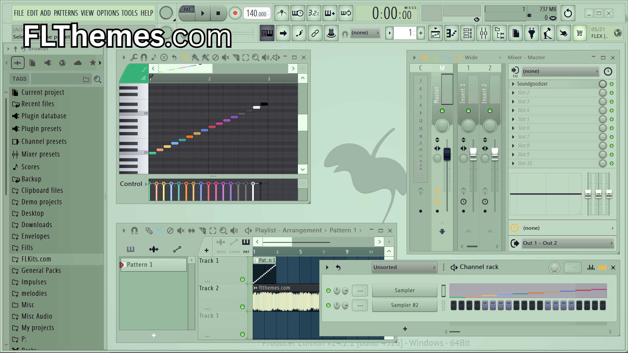
Task: Click channel rack graph editor icon
Action: 591,267
